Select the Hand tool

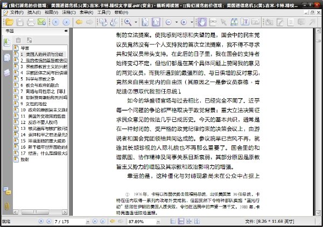tap(202, 22)
